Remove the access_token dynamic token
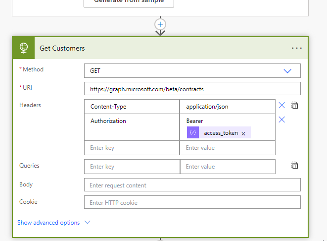Screen dimensions: 327x241 (243, 133)
